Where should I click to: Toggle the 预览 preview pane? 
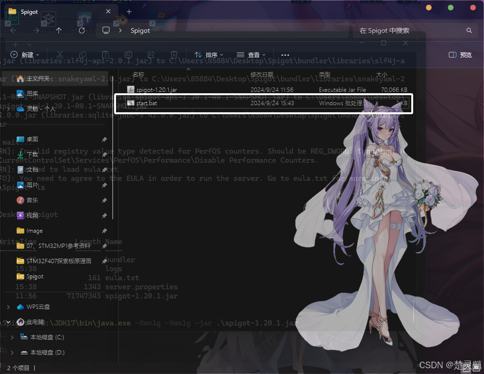point(460,55)
